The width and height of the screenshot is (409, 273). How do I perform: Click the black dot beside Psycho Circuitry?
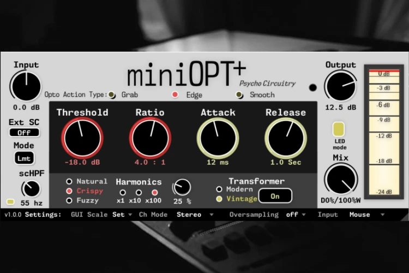click(x=313, y=88)
